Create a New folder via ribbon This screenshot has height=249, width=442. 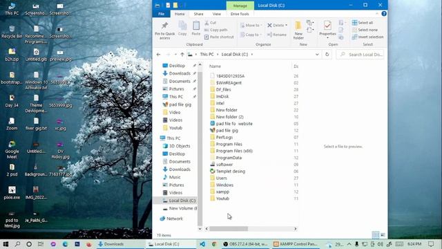(298, 30)
